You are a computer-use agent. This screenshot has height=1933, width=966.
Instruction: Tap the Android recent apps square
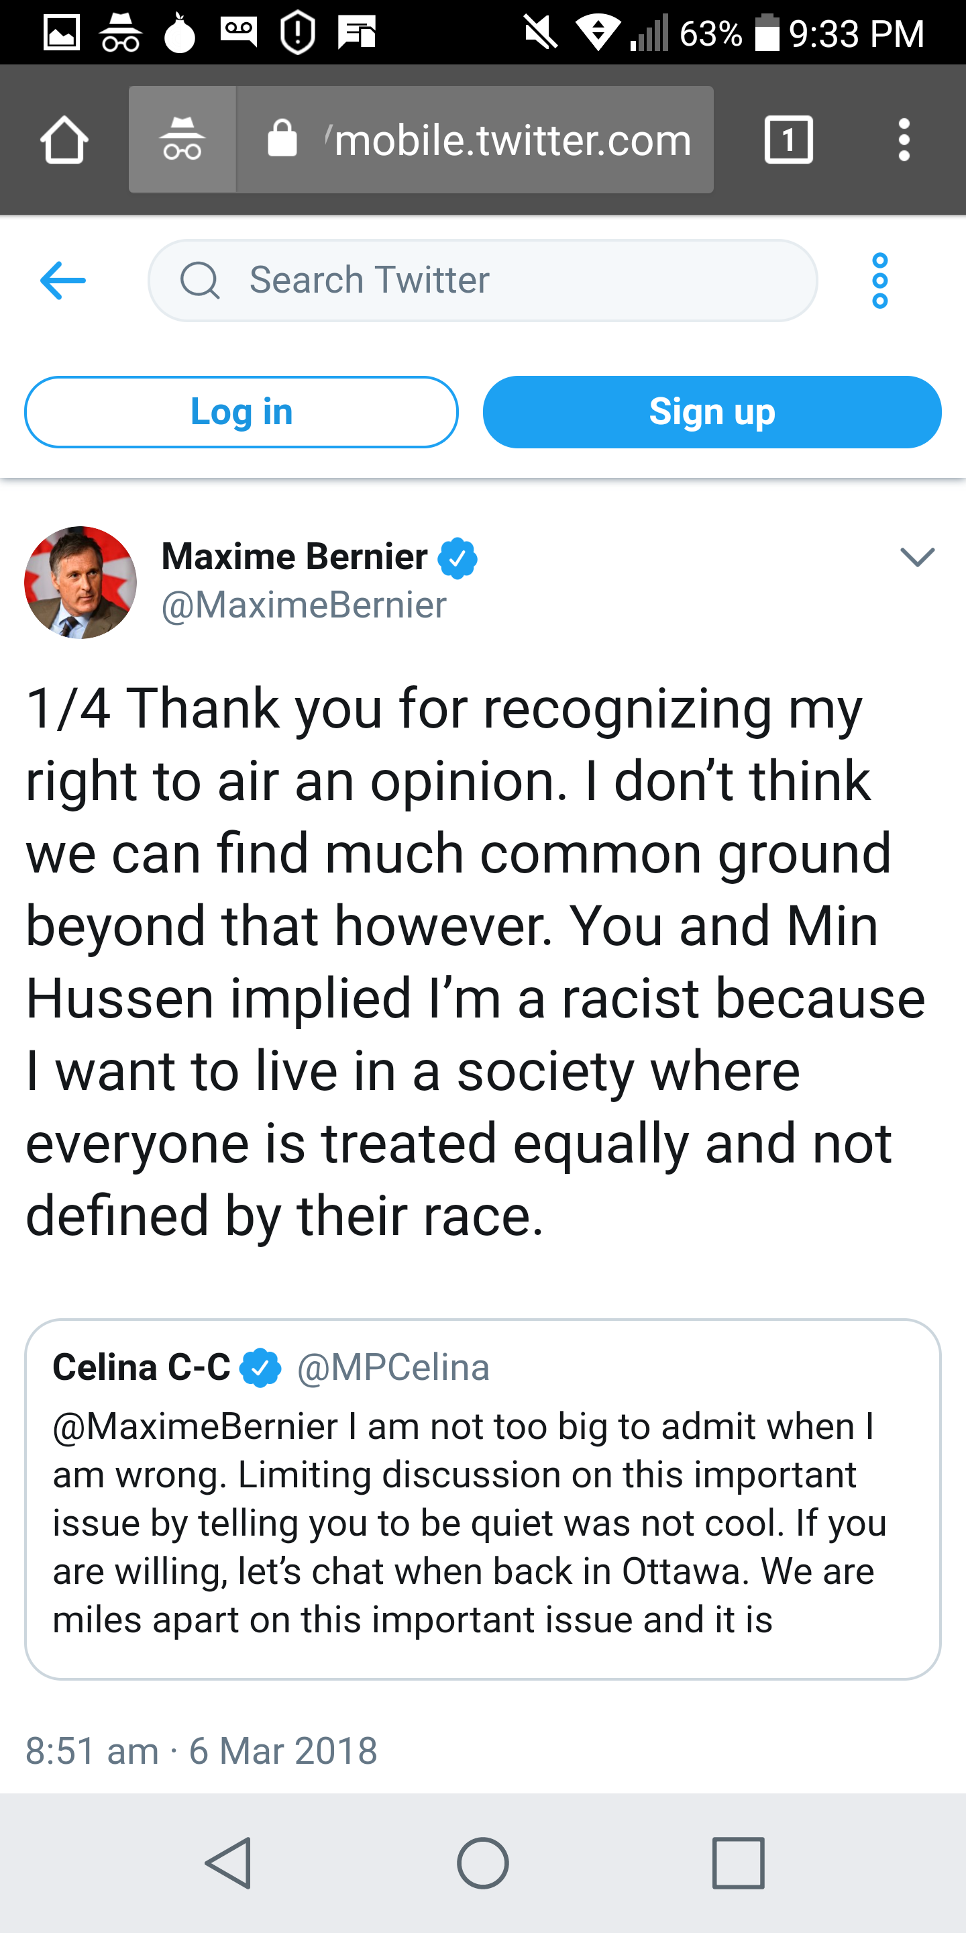pos(739,1863)
